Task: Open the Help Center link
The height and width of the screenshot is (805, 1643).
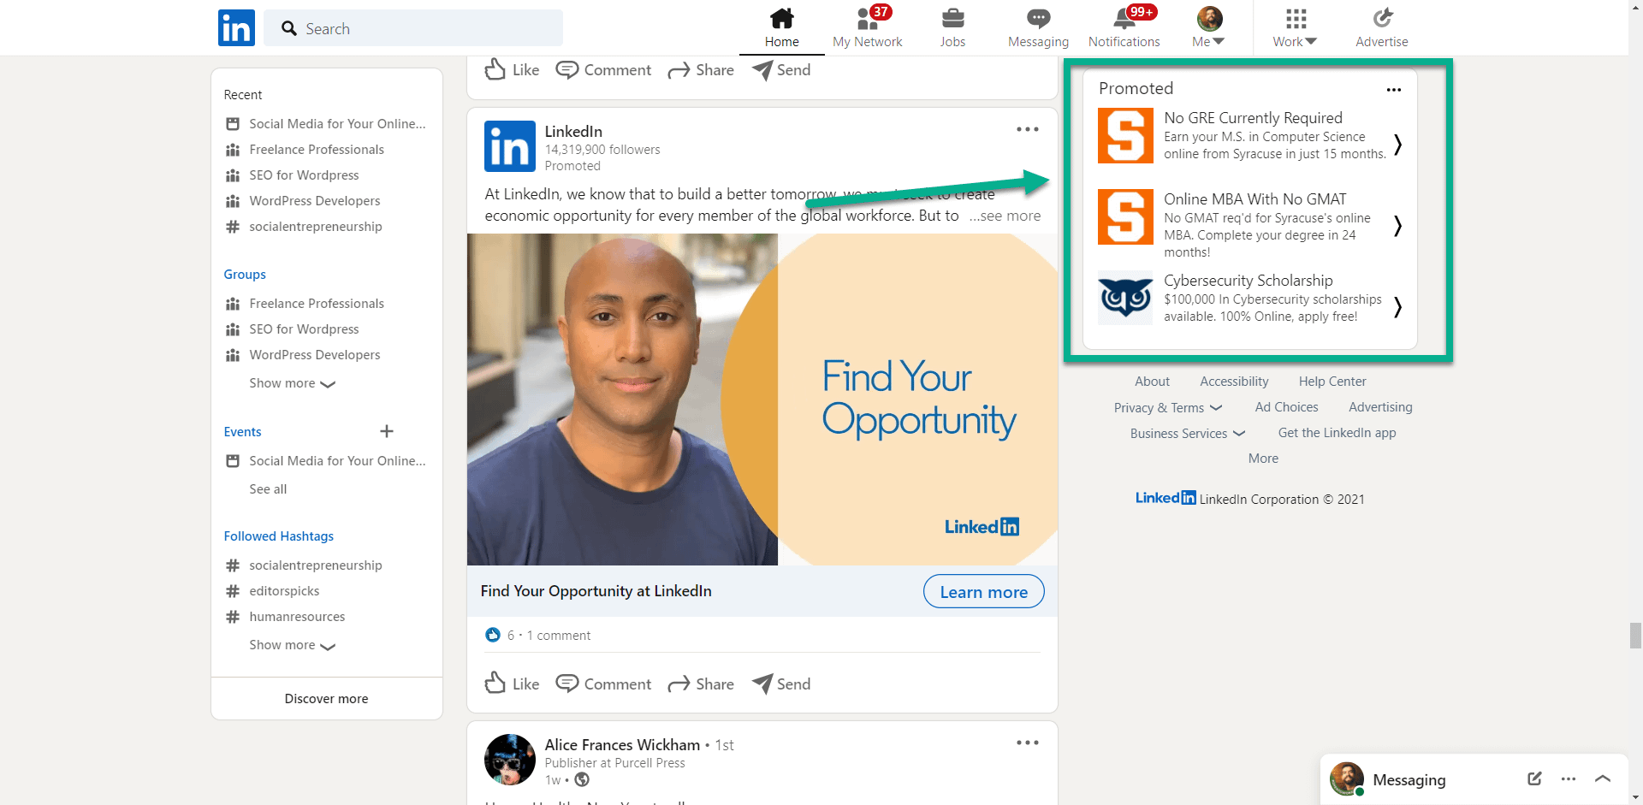Action: tap(1332, 382)
